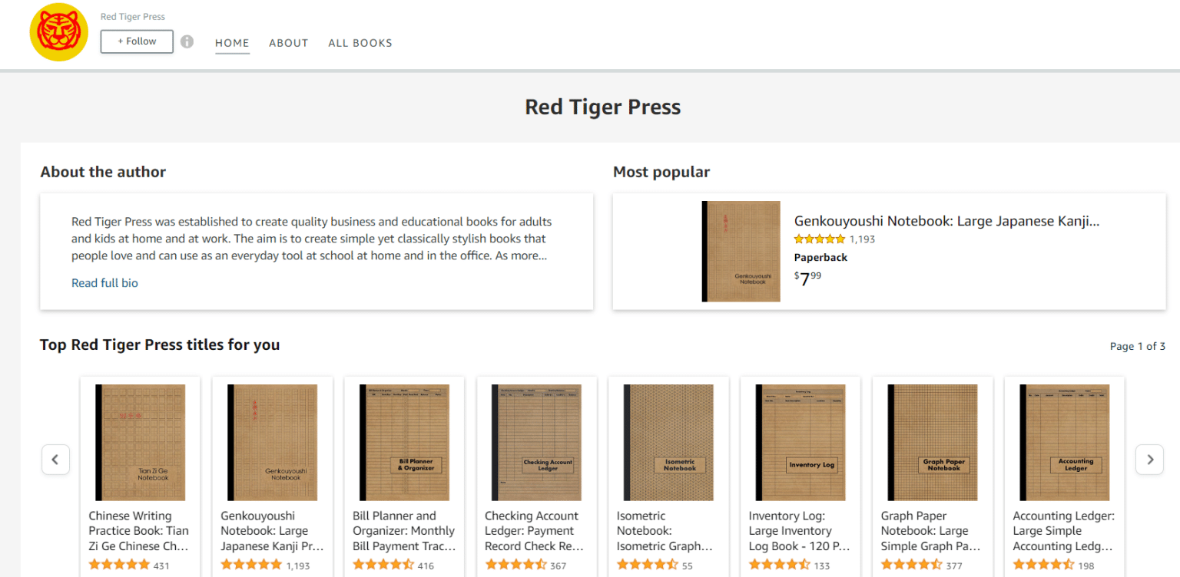Screen dimensions: 1180x577
Task: Click the previous page carousel arrow
Action: point(55,459)
